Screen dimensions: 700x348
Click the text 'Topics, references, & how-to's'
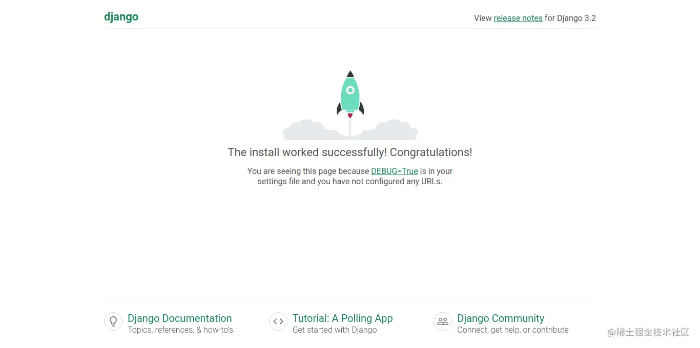(x=180, y=330)
